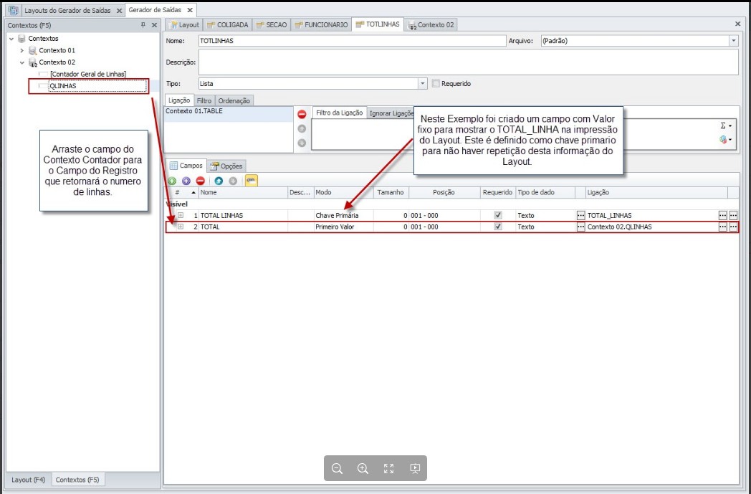
Task: Open the Opções tab
Action: pos(226,166)
